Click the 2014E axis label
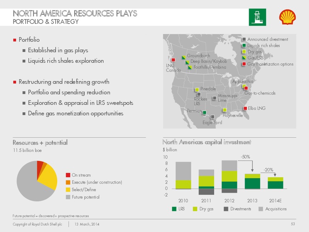This screenshot has width=309, height=232. (x=275, y=201)
